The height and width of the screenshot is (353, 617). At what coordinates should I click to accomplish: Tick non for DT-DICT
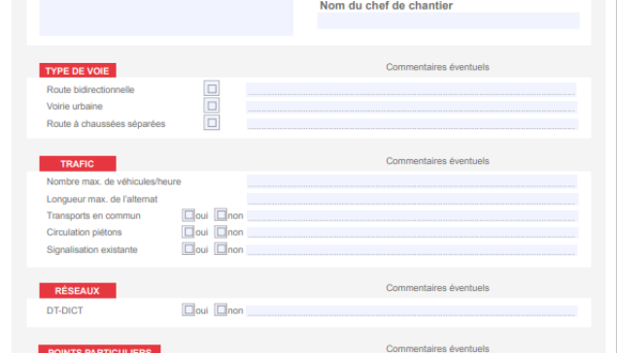pos(221,309)
